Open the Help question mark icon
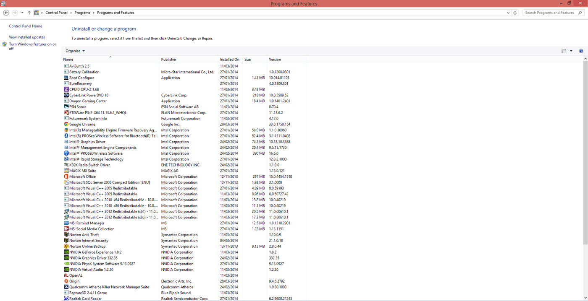Viewport: 588px width, 301px height. pyautogui.click(x=581, y=51)
